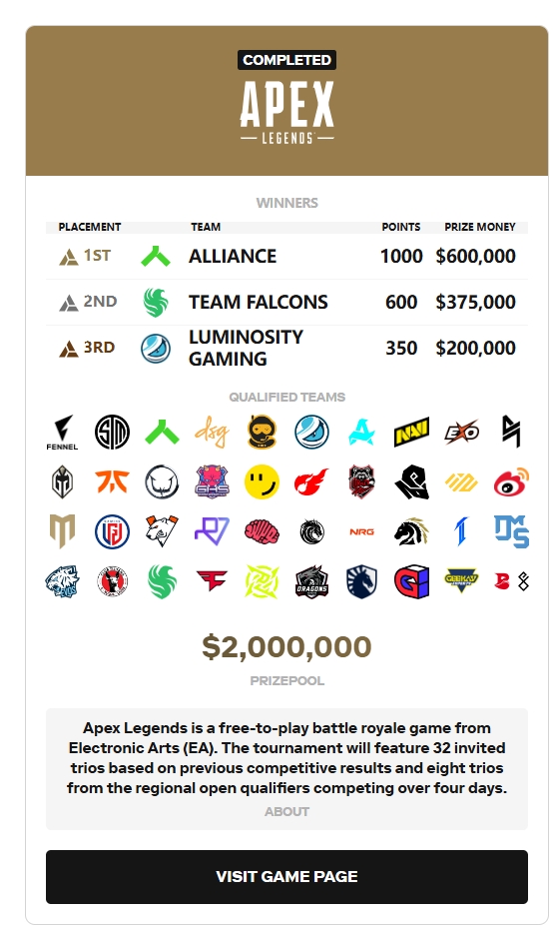Screen dimensions: 553x929
Task: Select the Alliance first place row
Action: pyautogui.click(x=286, y=256)
